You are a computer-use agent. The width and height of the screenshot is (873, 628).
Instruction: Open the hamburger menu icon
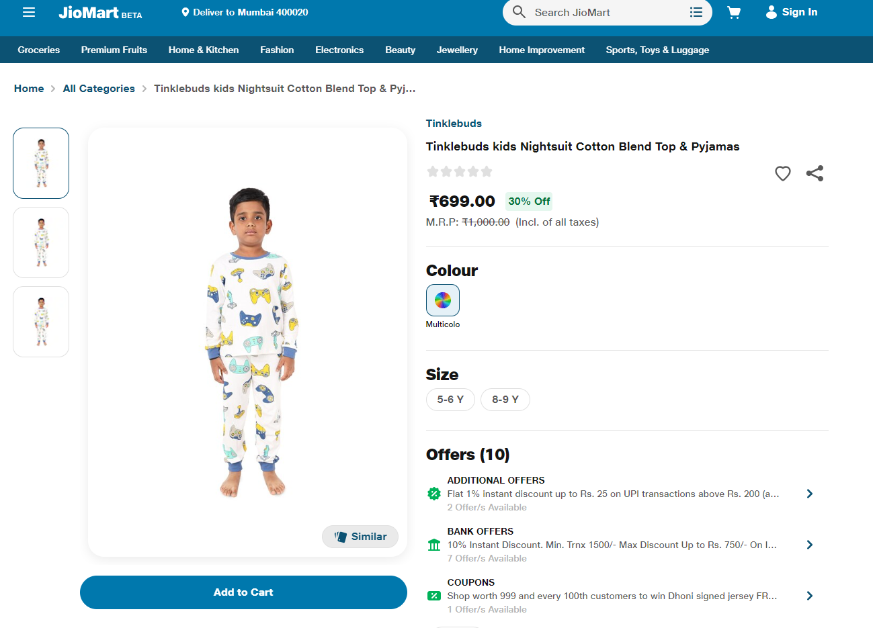coord(29,12)
